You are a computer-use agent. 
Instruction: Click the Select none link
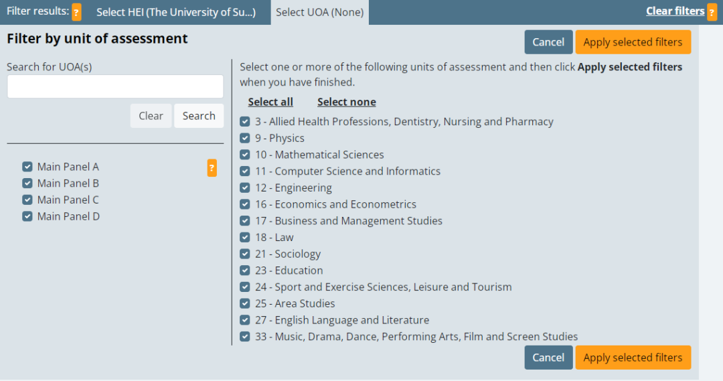click(346, 102)
